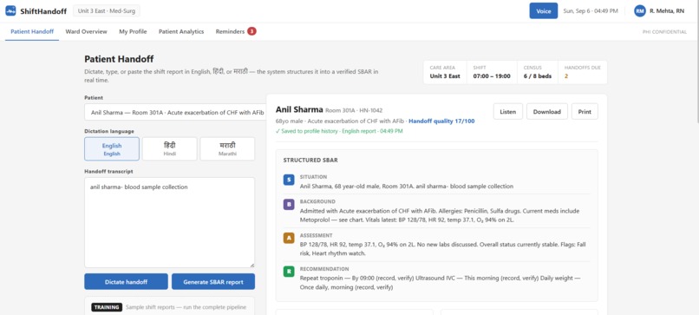Click Sample shift reports training text
Image resolution: width=699 pixels, height=315 pixels.
(x=186, y=307)
